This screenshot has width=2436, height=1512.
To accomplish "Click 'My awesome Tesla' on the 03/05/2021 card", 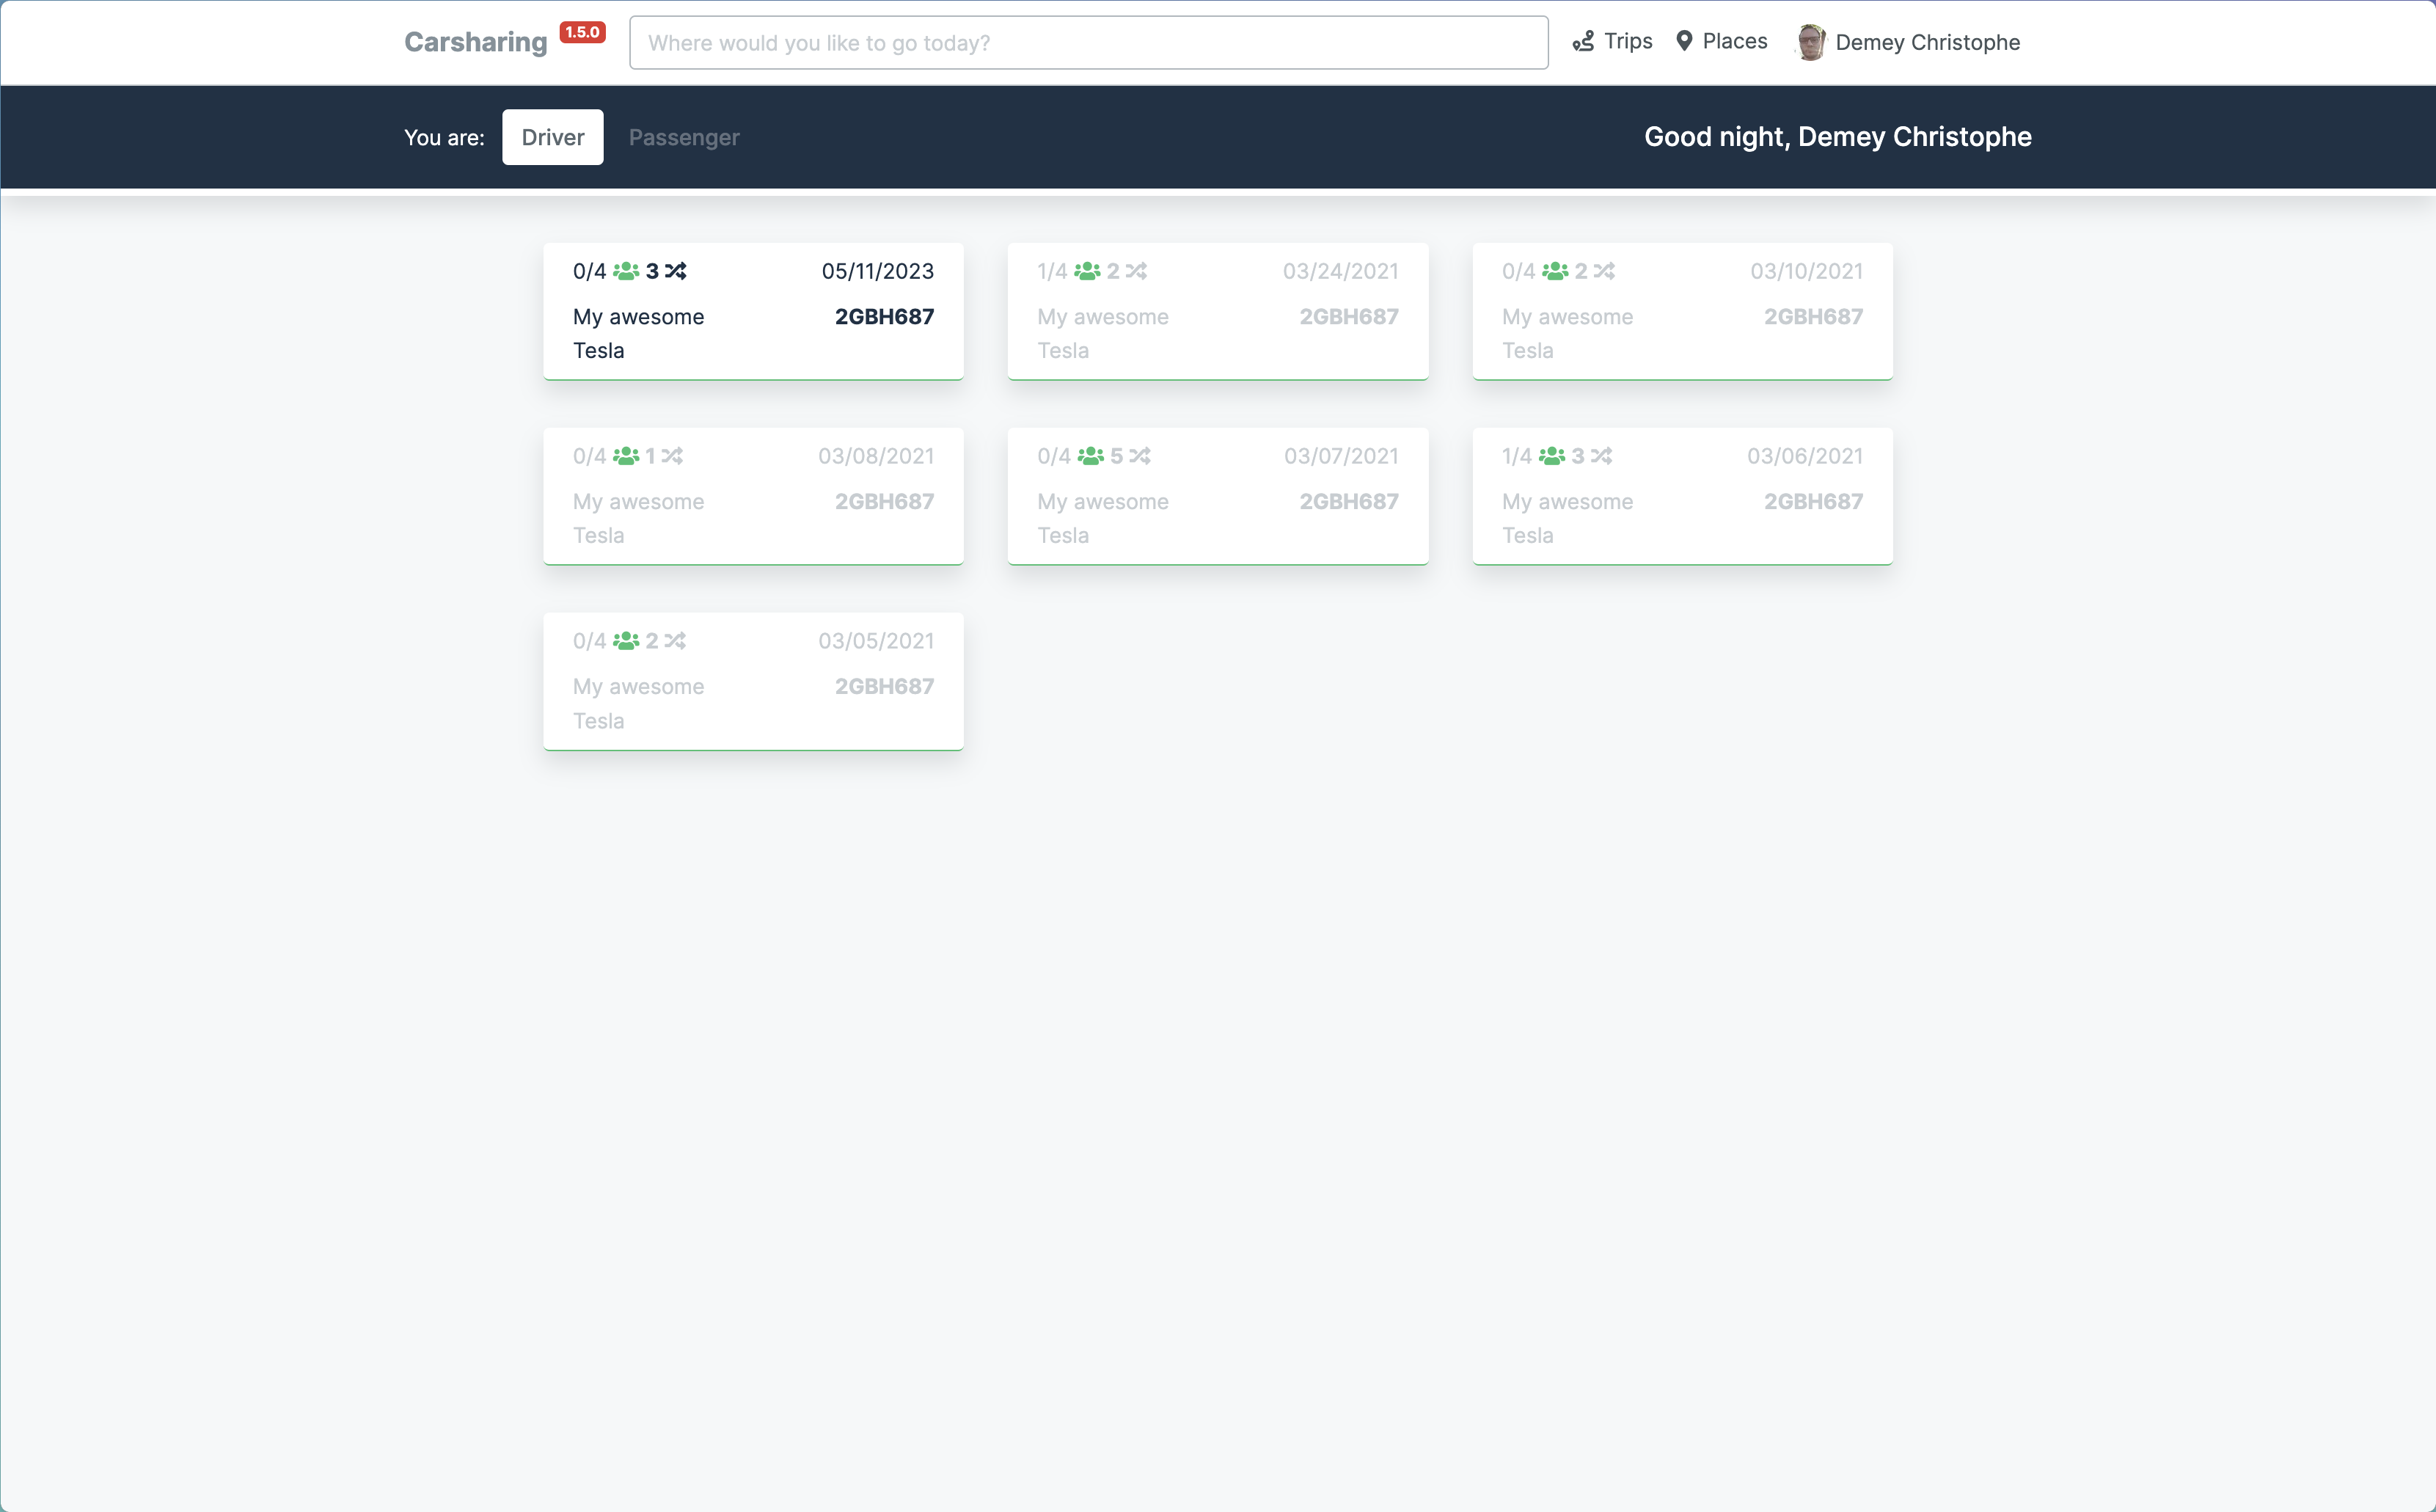I will click(639, 703).
